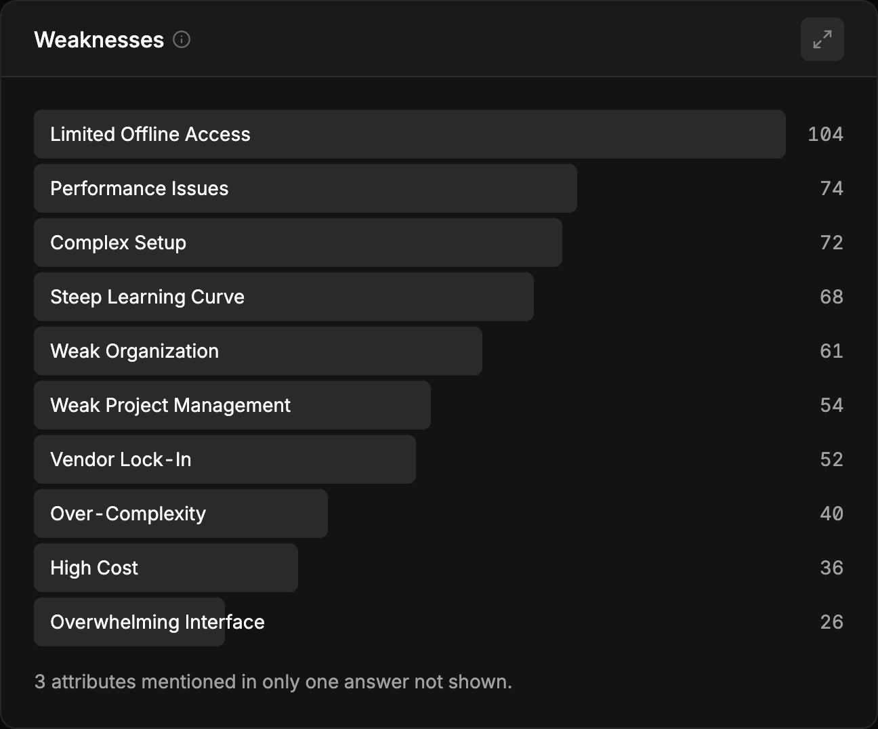Viewport: 878px width, 729px height.
Task: Click the '3 attributes mentioned' footnote
Action: click(x=273, y=682)
